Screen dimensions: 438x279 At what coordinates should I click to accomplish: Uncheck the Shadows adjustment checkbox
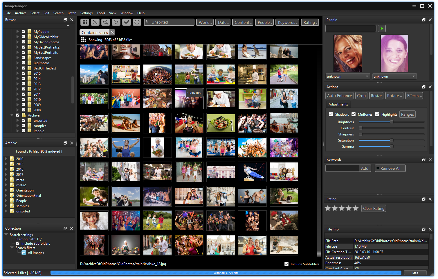[331, 114]
